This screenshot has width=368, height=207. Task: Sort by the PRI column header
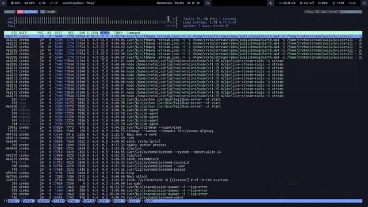point(41,33)
